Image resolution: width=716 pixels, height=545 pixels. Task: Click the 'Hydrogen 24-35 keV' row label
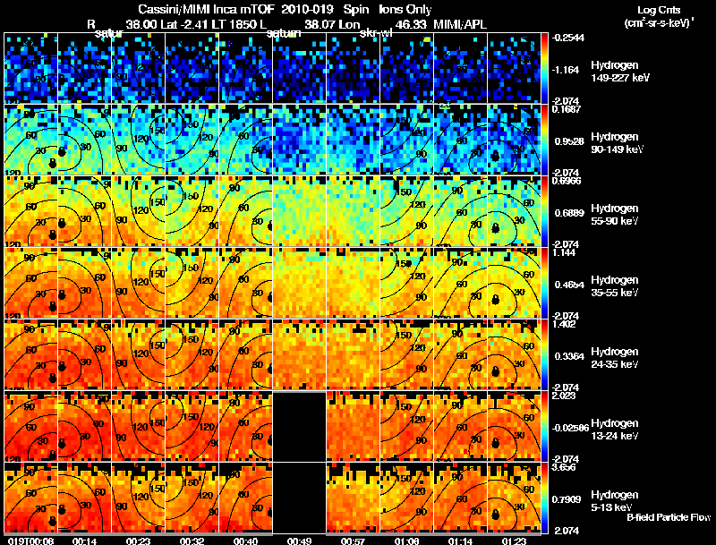(615, 358)
